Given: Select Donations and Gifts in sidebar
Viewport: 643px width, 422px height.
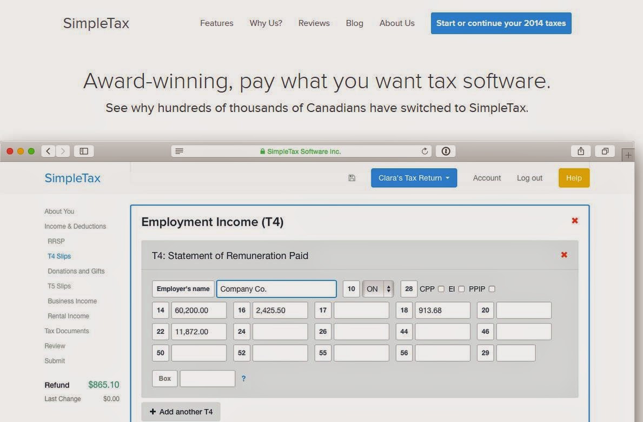Looking at the screenshot, I should (x=76, y=271).
